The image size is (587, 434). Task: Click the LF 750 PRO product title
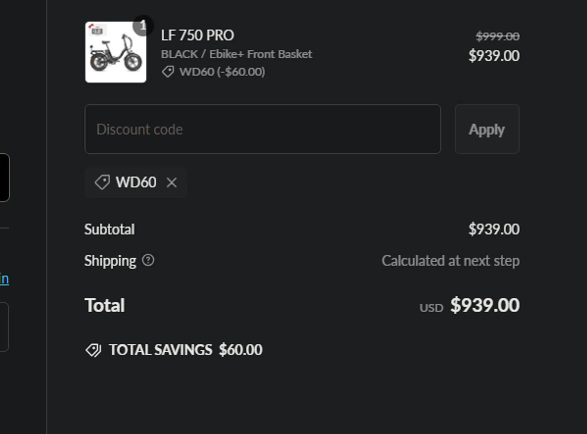198,36
